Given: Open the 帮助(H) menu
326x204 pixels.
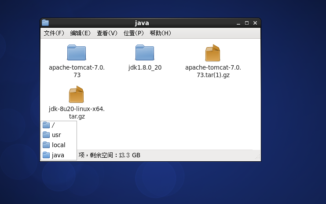Looking at the screenshot, I should click(x=160, y=33).
